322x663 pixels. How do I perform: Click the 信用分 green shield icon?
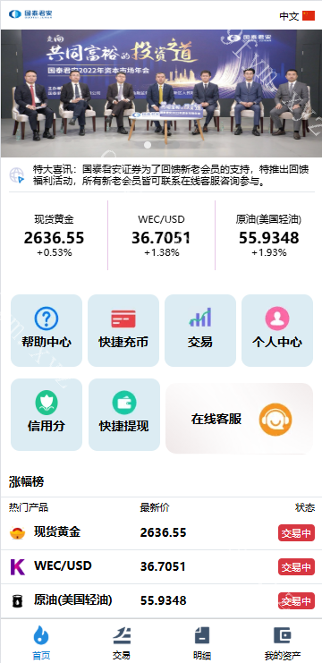47,403
